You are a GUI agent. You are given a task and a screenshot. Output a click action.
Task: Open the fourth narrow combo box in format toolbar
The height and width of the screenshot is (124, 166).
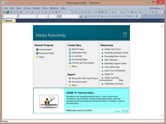click(53, 16)
